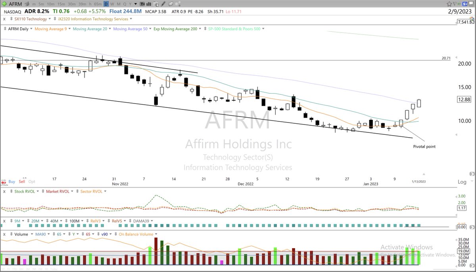
Task: Click the move handle before Volume label
Action: pyautogui.click(x=11, y=234)
